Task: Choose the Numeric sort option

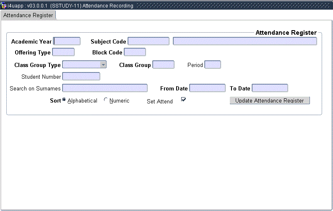Action: click(106, 100)
